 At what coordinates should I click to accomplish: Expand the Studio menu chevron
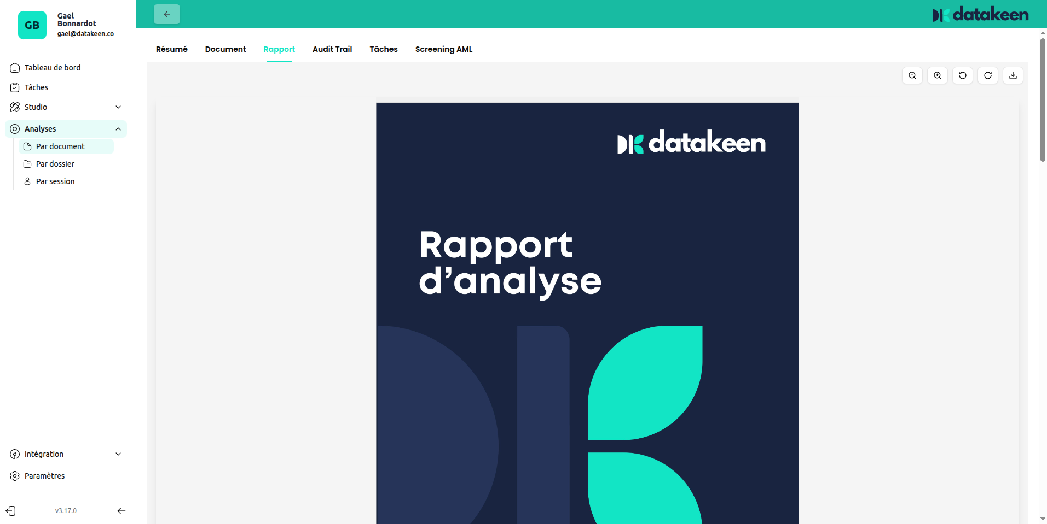click(118, 107)
